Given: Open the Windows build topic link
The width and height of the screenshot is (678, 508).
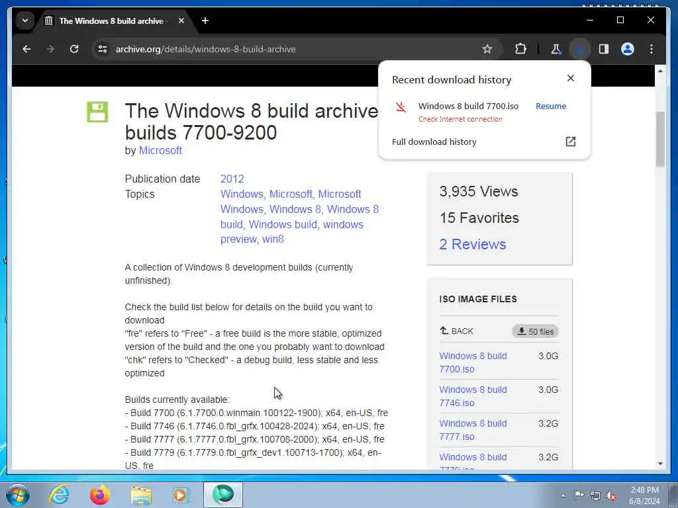Looking at the screenshot, I should (x=283, y=225).
